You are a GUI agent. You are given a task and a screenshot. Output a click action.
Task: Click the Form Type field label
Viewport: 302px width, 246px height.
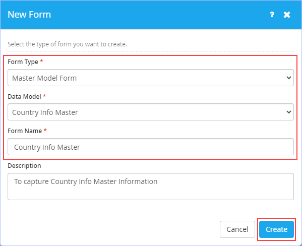tap(23, 62)
